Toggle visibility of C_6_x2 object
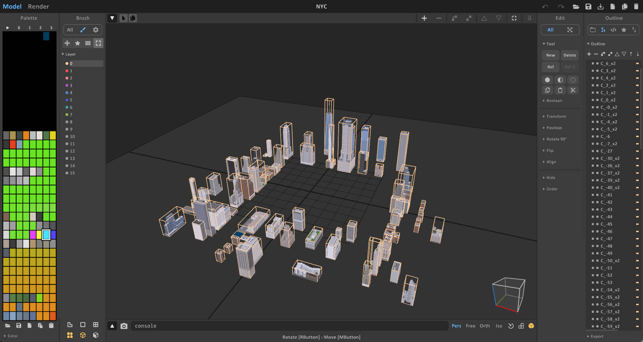The height and width of the screenshot is (342, 643). point(597,63)
